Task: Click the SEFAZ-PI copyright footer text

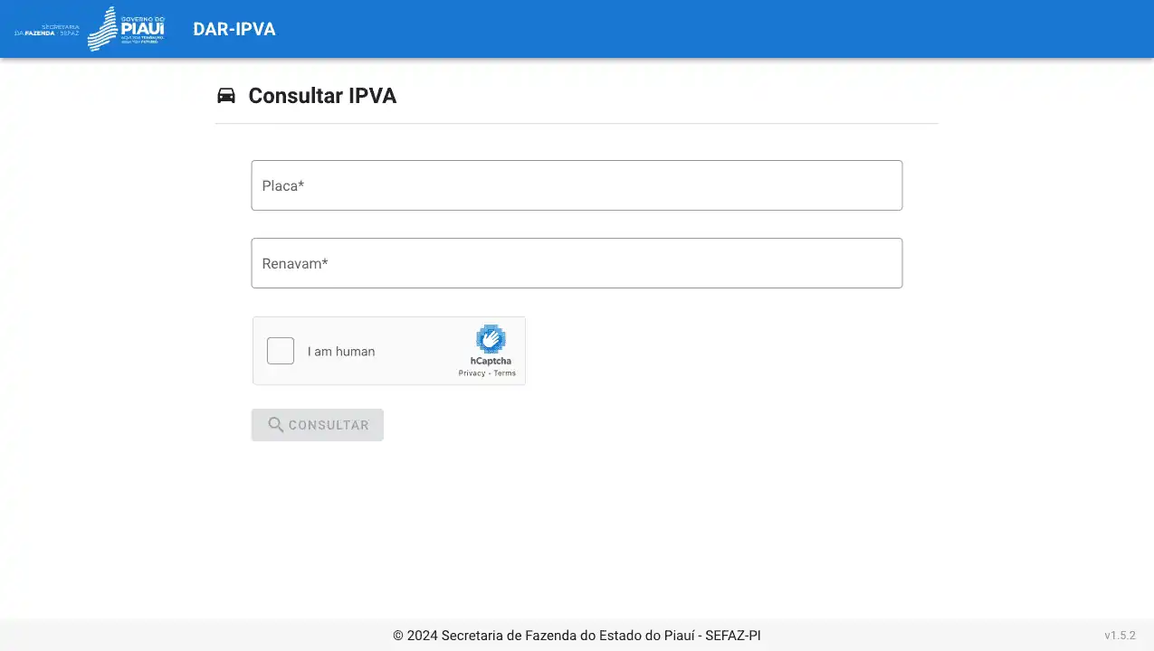Action: click(x=577, y=636)
